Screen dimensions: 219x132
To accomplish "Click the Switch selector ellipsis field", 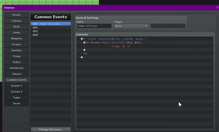I will point(168,26).
